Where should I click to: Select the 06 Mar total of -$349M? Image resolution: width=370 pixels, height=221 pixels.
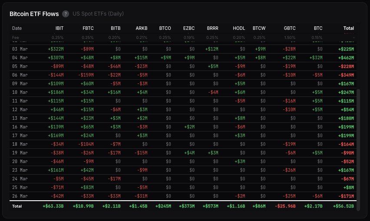[346, 75]
